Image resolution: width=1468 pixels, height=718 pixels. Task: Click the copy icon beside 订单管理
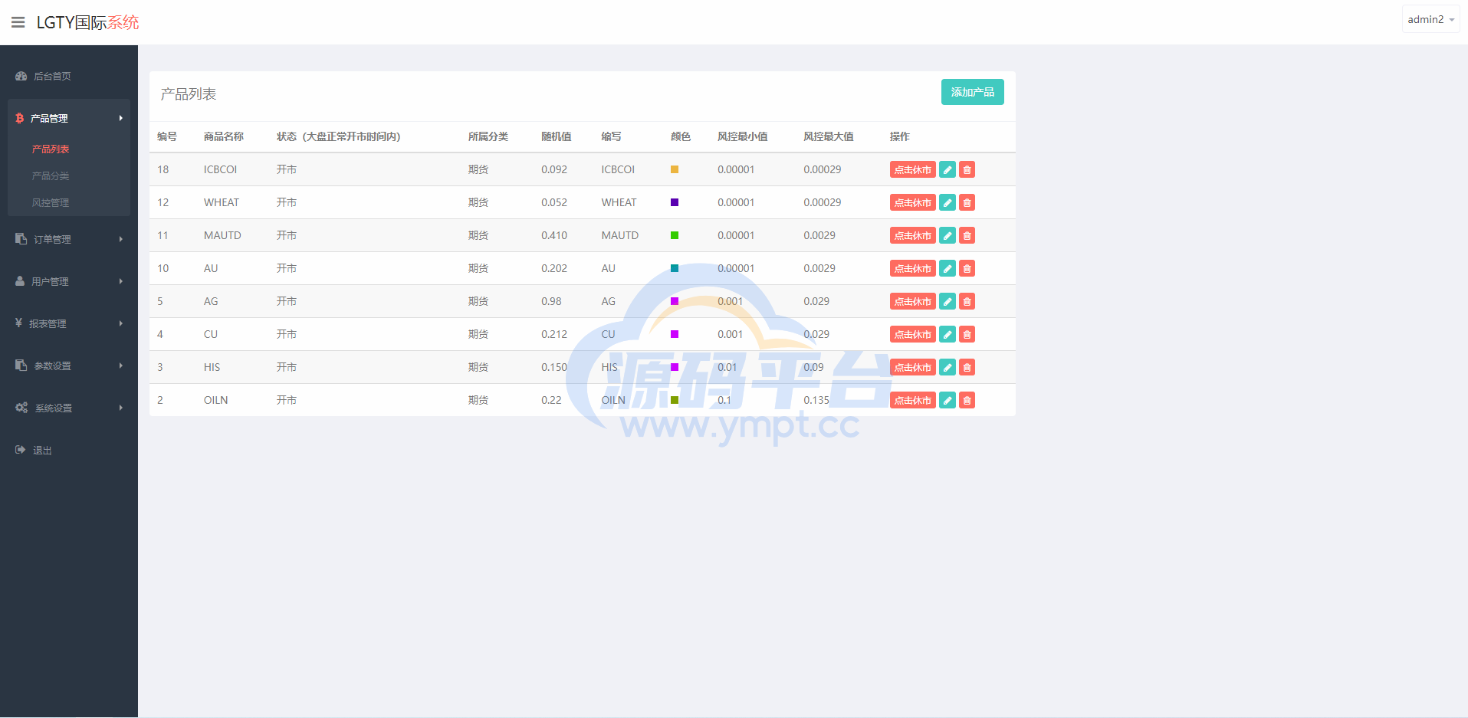point(21,239)
